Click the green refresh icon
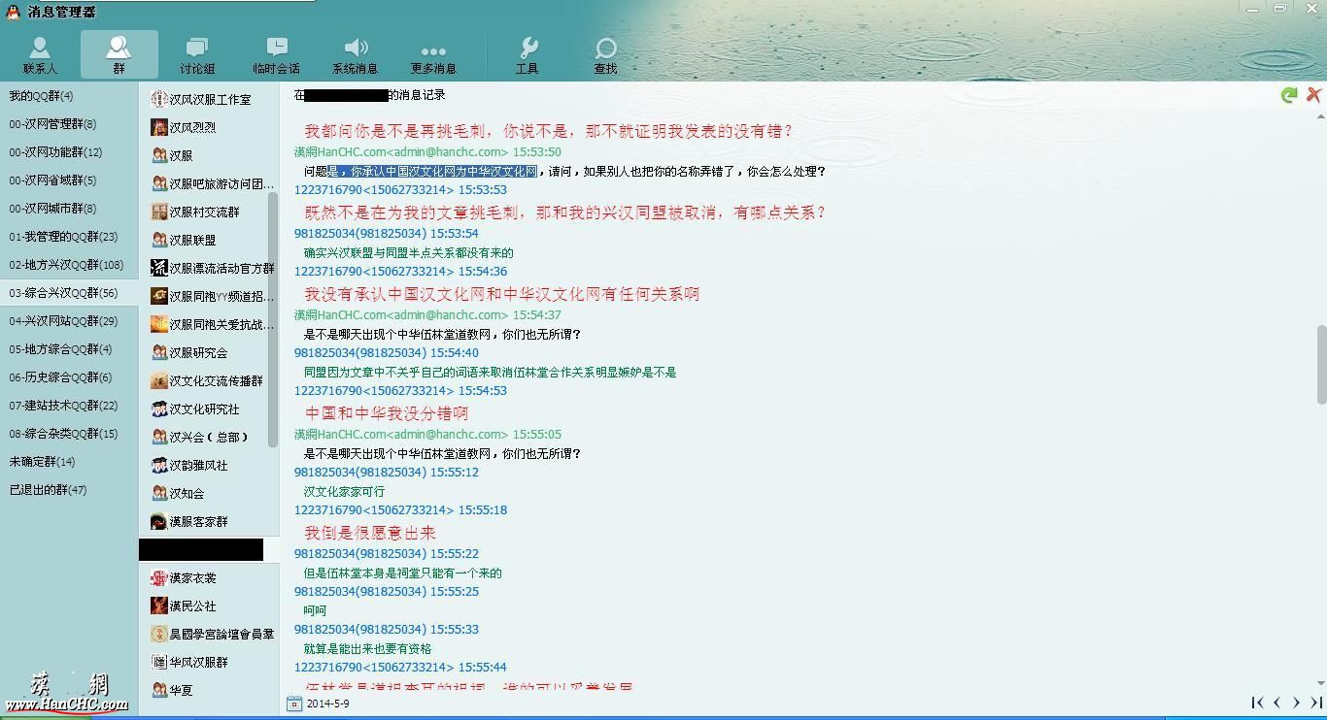Screen dimensions: 1327x720 1289,95
